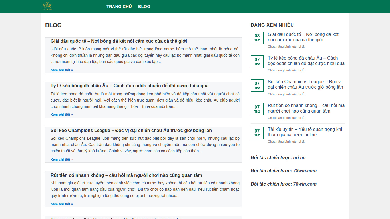Screen dimensions: 390x219
Task: Click the nổ hũ partner link
Action: pyautogui.click(x=299, y=157)
